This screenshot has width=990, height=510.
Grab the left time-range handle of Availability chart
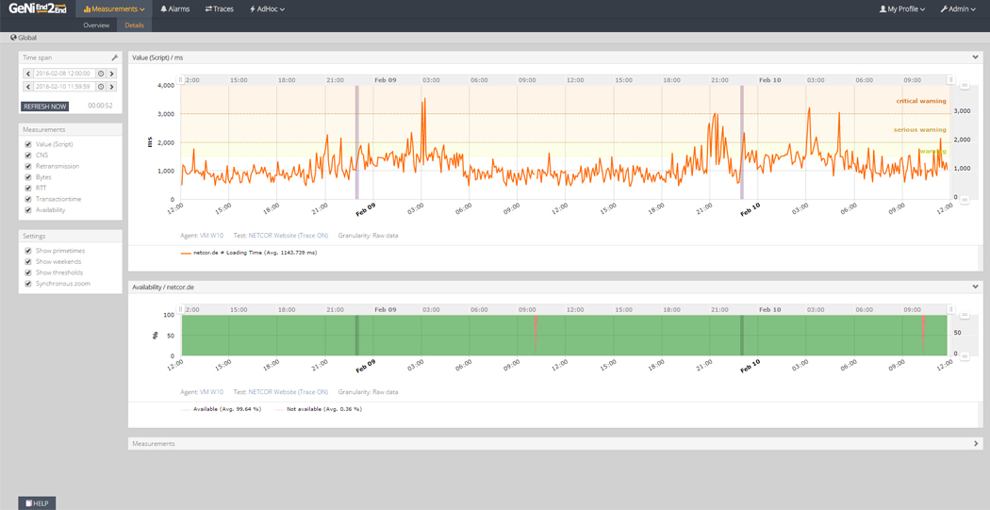[181, 310]
